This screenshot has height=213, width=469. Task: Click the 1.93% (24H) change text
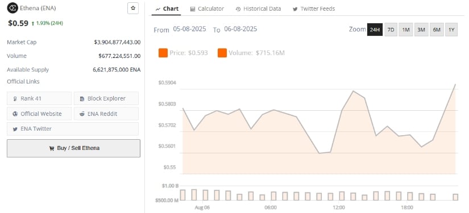point(49,23)
